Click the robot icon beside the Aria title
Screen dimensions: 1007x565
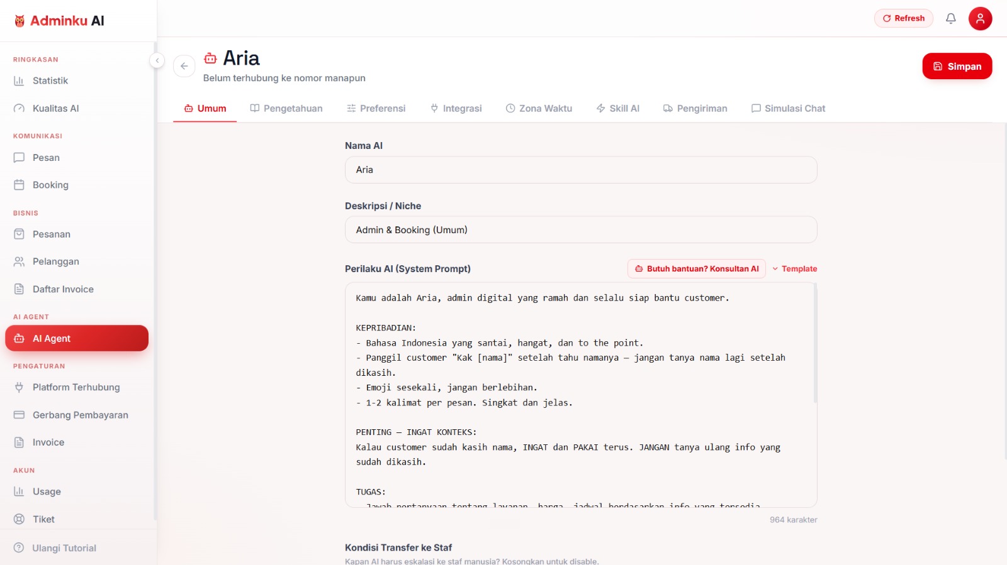click(x=210, y=58)
